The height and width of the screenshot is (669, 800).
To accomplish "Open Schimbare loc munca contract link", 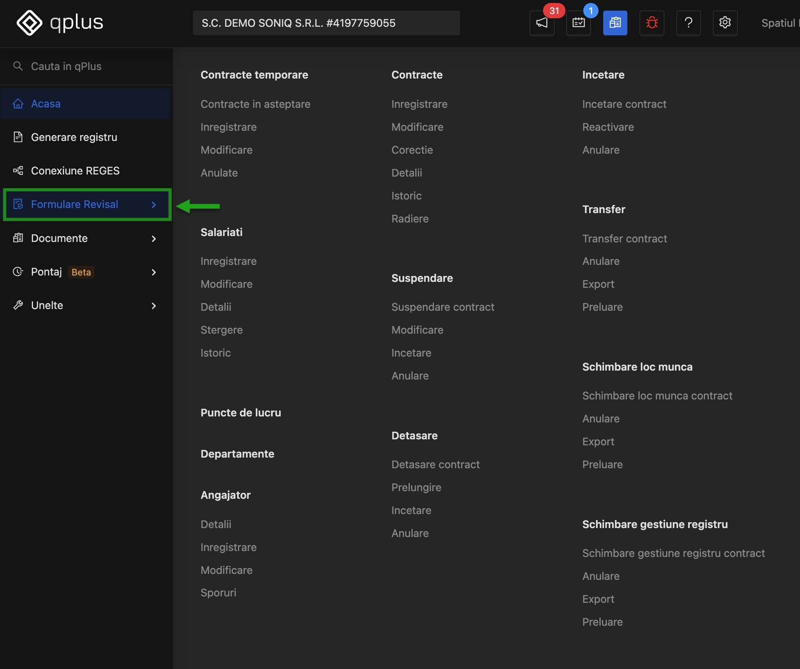I will click(x=657, y=396).
